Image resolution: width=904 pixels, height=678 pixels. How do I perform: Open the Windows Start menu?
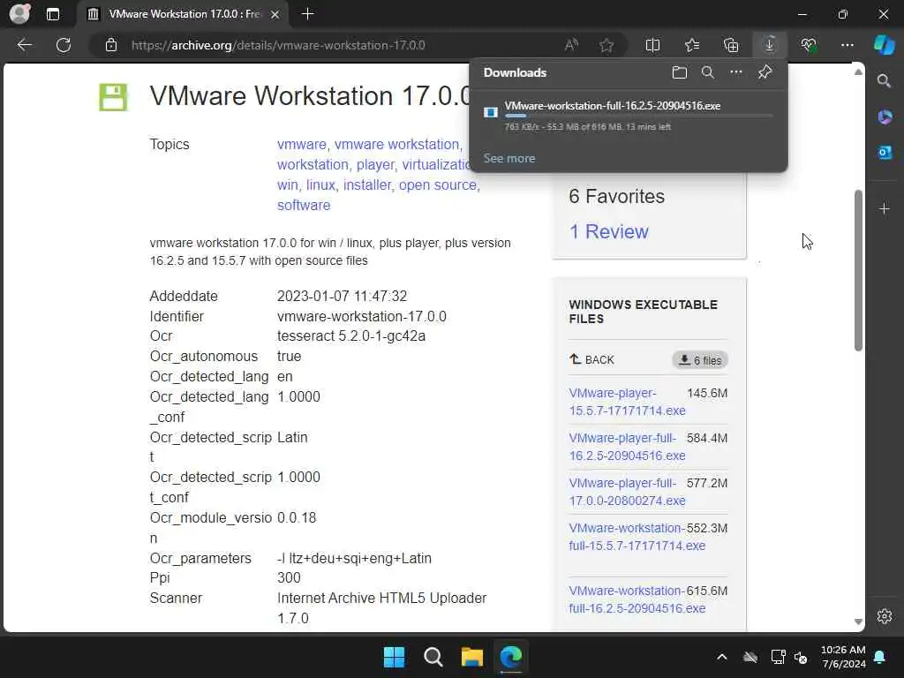tap(395, 657)
